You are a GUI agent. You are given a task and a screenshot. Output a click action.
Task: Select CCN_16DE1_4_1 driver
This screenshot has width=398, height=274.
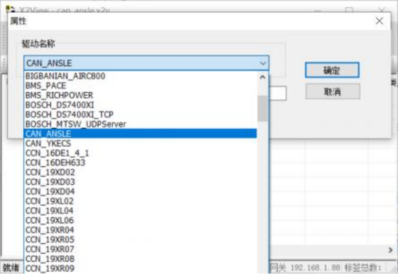(x=140, y=153)
